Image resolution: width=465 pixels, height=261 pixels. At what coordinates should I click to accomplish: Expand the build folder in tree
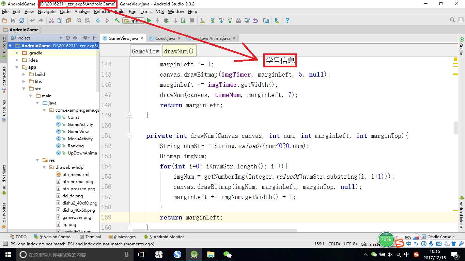tap(24, 75)
